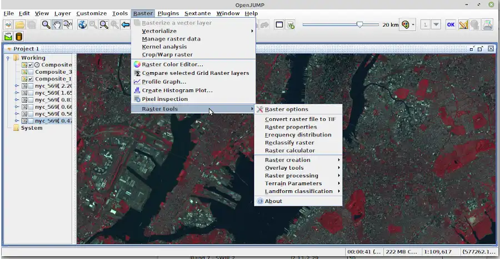Enable visibility of nyc_569[ 0.47 layer
This screenshot has width=500, height=259.
pyautogui.click(x=31, y=121)
